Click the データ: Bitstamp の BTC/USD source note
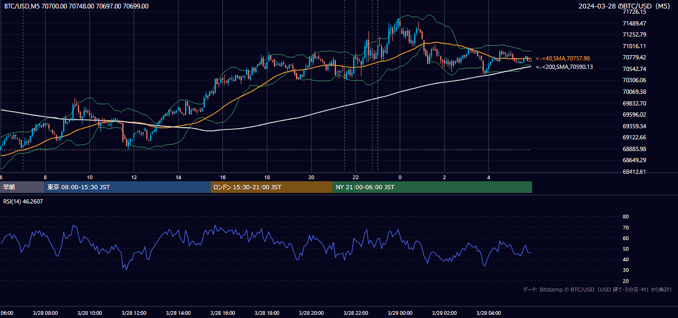678x318 pixels. 597,289
